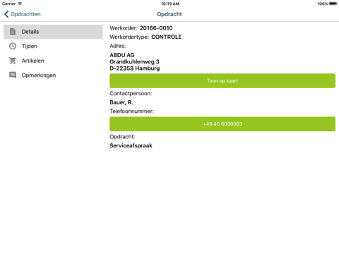Image resolution: width=339 pixels, height=254 pixels.
Task: Click the Contactpersoon label
Action: pos(131,93)
